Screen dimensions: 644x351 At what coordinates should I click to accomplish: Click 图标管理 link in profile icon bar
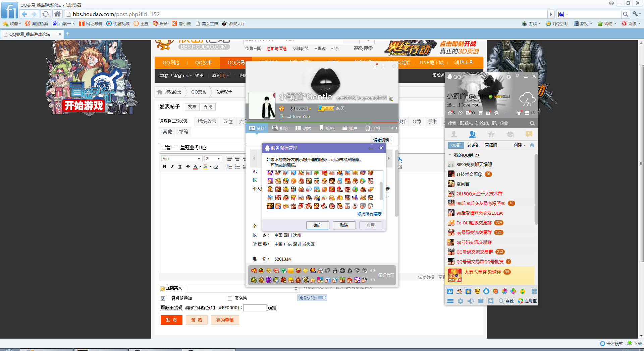tap(386, 275)
